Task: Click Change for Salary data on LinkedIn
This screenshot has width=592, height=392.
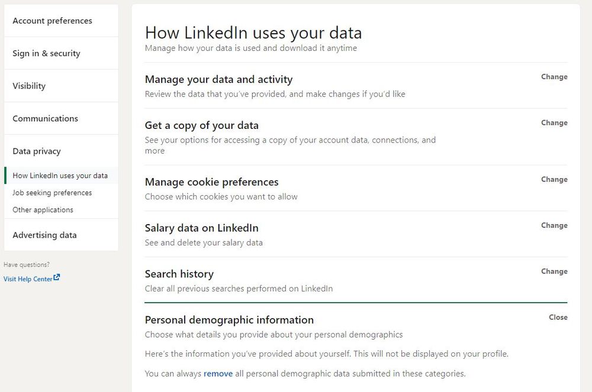Action: [x=554, y=225]
